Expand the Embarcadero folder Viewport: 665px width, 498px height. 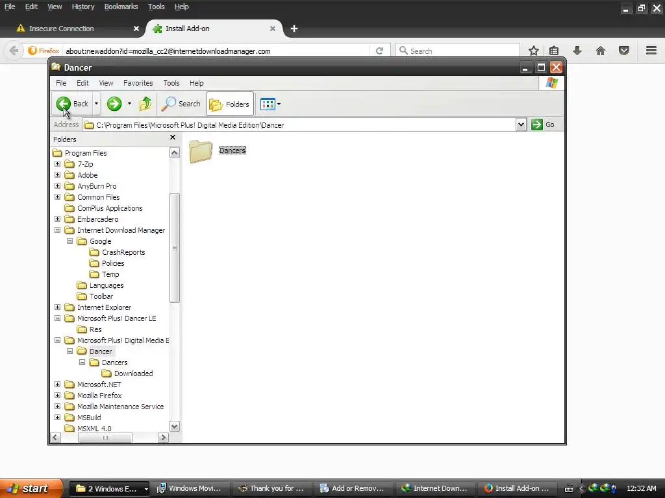click(57, 219)
